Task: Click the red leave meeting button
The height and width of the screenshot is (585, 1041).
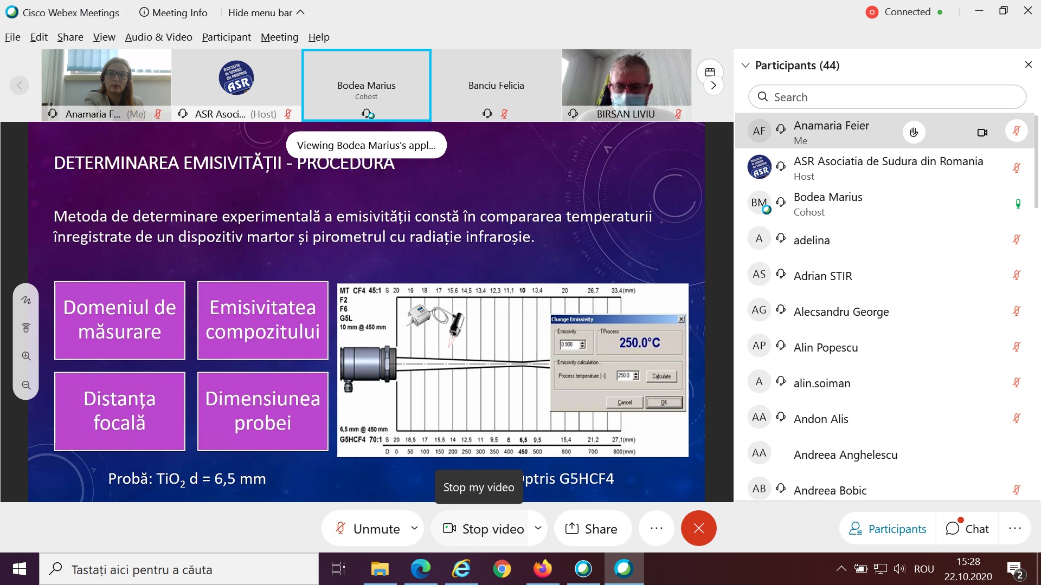Action: [x=698, y=528]
